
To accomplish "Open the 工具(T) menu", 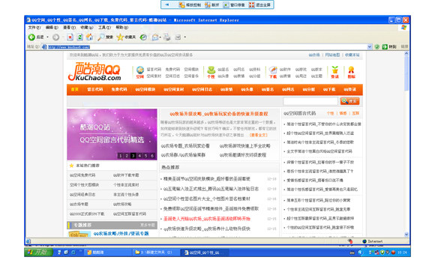I will [x=104, y=28].
